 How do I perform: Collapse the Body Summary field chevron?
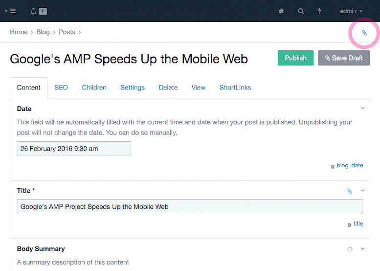click(x=362, y=248)
